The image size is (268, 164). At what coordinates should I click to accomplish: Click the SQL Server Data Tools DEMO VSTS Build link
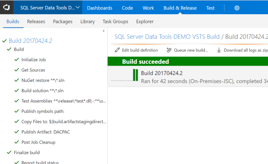tap(167, 36)
